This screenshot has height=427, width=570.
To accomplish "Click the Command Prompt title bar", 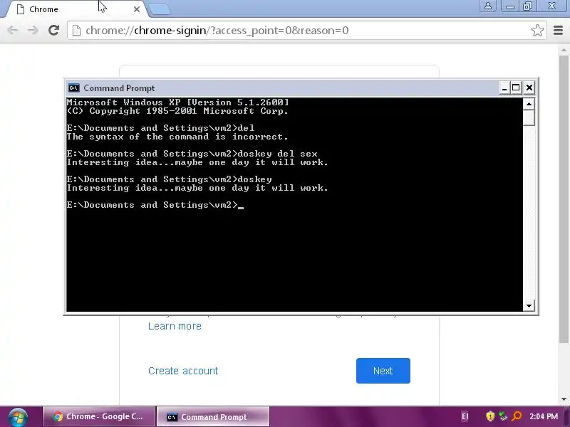I will (x=284, y=88).
